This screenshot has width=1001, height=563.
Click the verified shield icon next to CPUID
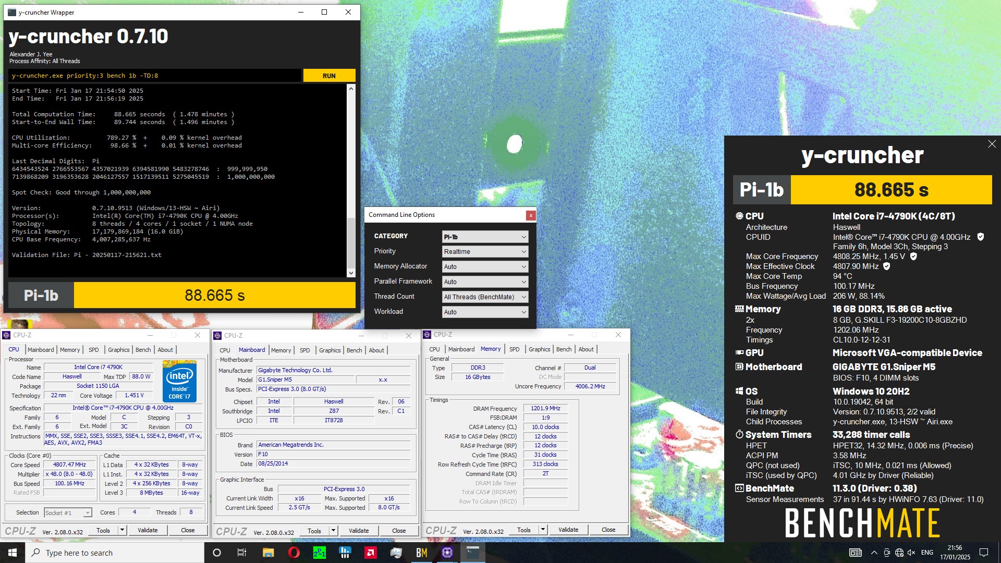pyautogui.click(x=980, y=237)
